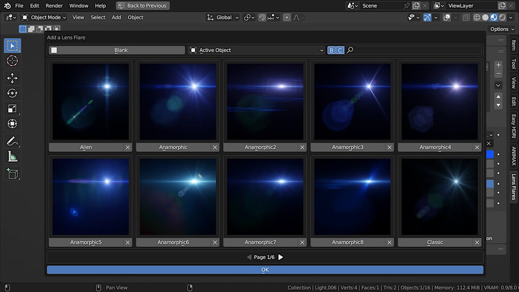The height and width of the screenshot is (292, 519).
Task: Delete the Classic flare preset
Action: (477, 242)
